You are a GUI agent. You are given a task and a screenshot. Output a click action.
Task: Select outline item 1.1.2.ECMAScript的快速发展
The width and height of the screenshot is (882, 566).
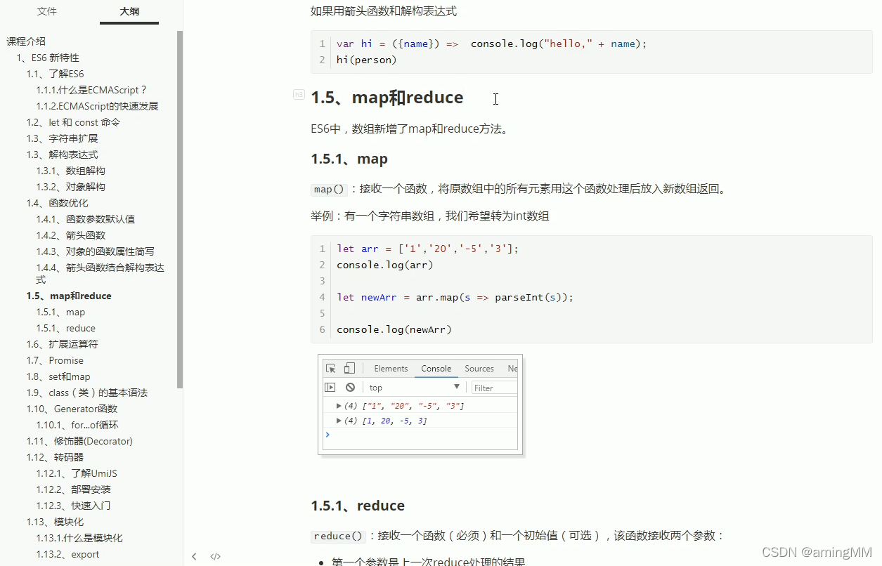(x=98, y=106)
